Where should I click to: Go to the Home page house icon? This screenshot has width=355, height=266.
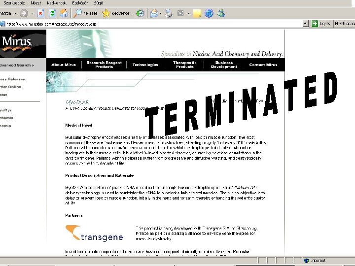(x=64, y=13)
